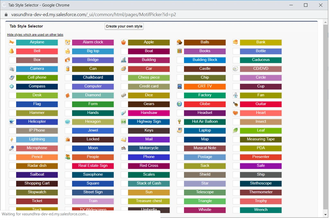The width and height of the screenshot is (329, 220).
Task: Click the Books icon
Action: pyautogui.click(x=180, y=51)
